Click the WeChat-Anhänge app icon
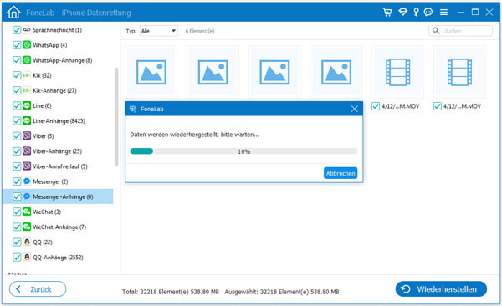 pos(27,227)
